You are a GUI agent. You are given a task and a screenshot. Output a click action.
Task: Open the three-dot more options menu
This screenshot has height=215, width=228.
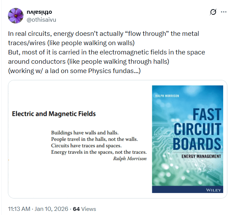[x=223, y=12]
